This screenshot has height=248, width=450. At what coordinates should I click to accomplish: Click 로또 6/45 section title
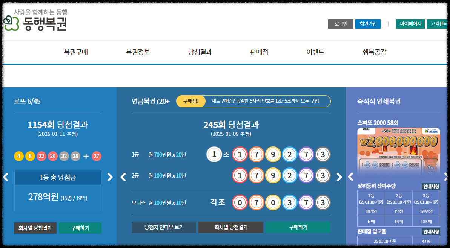[27, 101]
